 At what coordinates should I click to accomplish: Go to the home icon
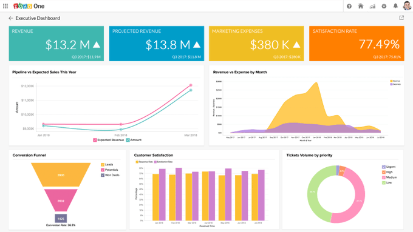361,6
